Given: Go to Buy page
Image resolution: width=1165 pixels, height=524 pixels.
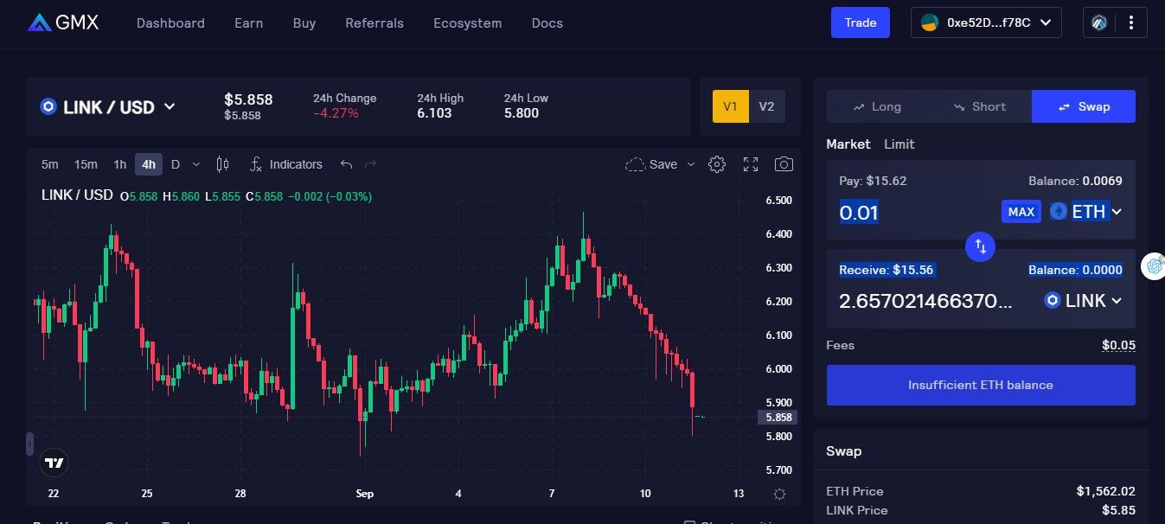Looking at the screenshot, I should tap(304, 23).
